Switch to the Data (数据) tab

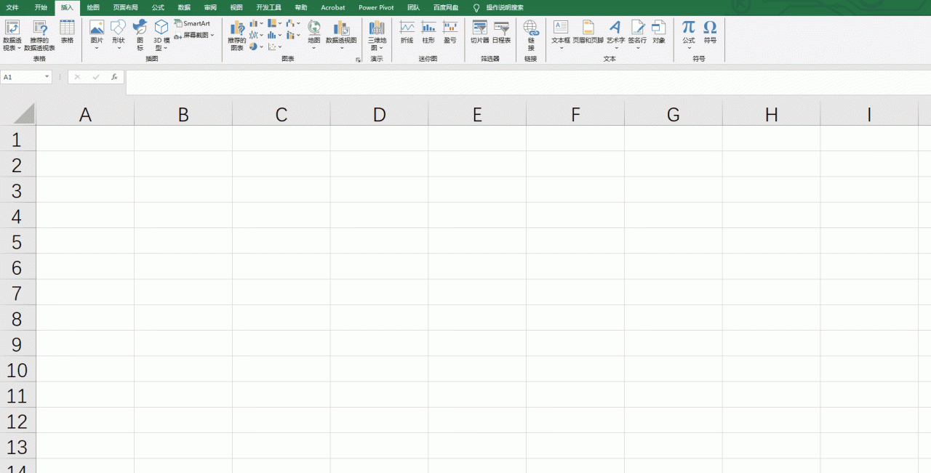click(x=184, y=7)
